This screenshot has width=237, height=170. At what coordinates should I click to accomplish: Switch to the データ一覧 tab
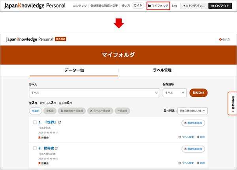tap(74, 70)
